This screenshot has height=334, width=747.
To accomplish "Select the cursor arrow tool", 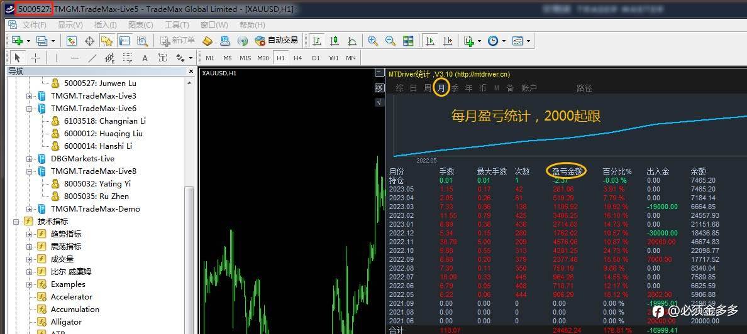I will (x=18, y=58).
